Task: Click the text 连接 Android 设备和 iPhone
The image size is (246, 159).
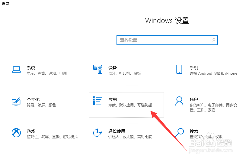Action: (213, 73)
